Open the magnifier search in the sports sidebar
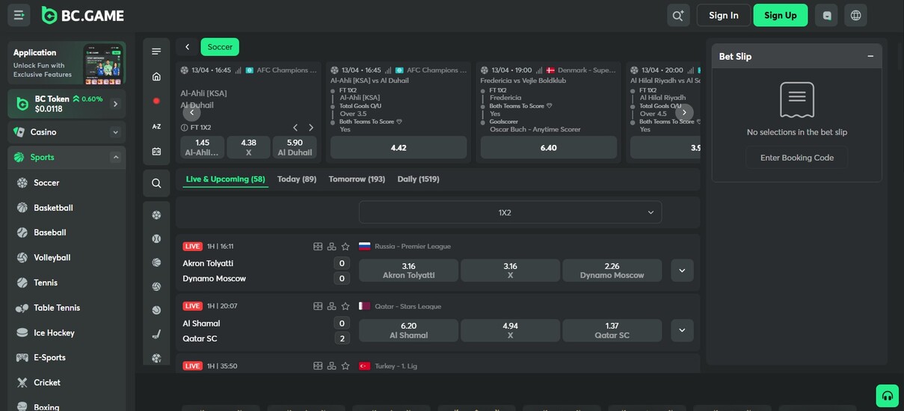Screen dimensions: 904x411 pyautogui.click(x=156, y=183)
